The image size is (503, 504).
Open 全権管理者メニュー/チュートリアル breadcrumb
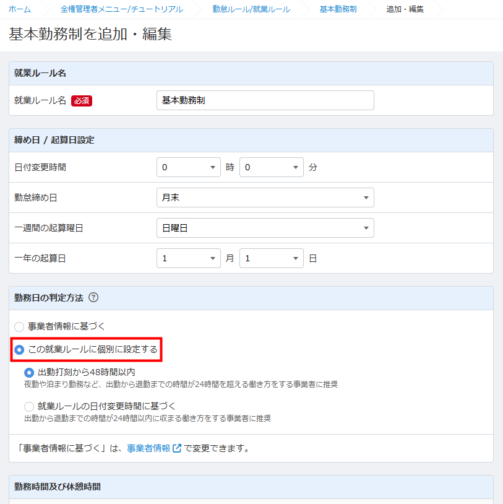pos(121,9)
